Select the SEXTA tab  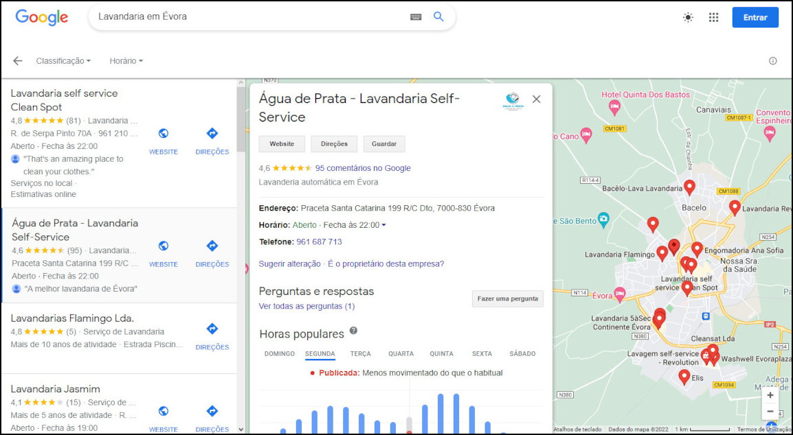[x=482, y=353]
